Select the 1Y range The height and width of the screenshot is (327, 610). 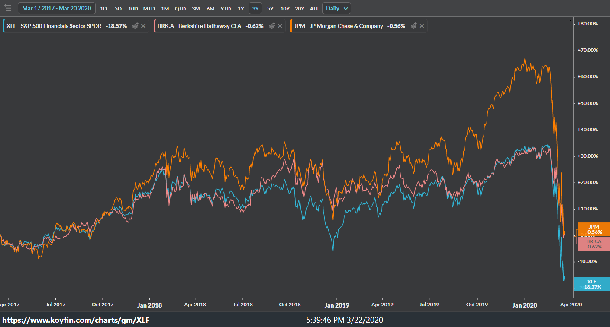[241, 9]
